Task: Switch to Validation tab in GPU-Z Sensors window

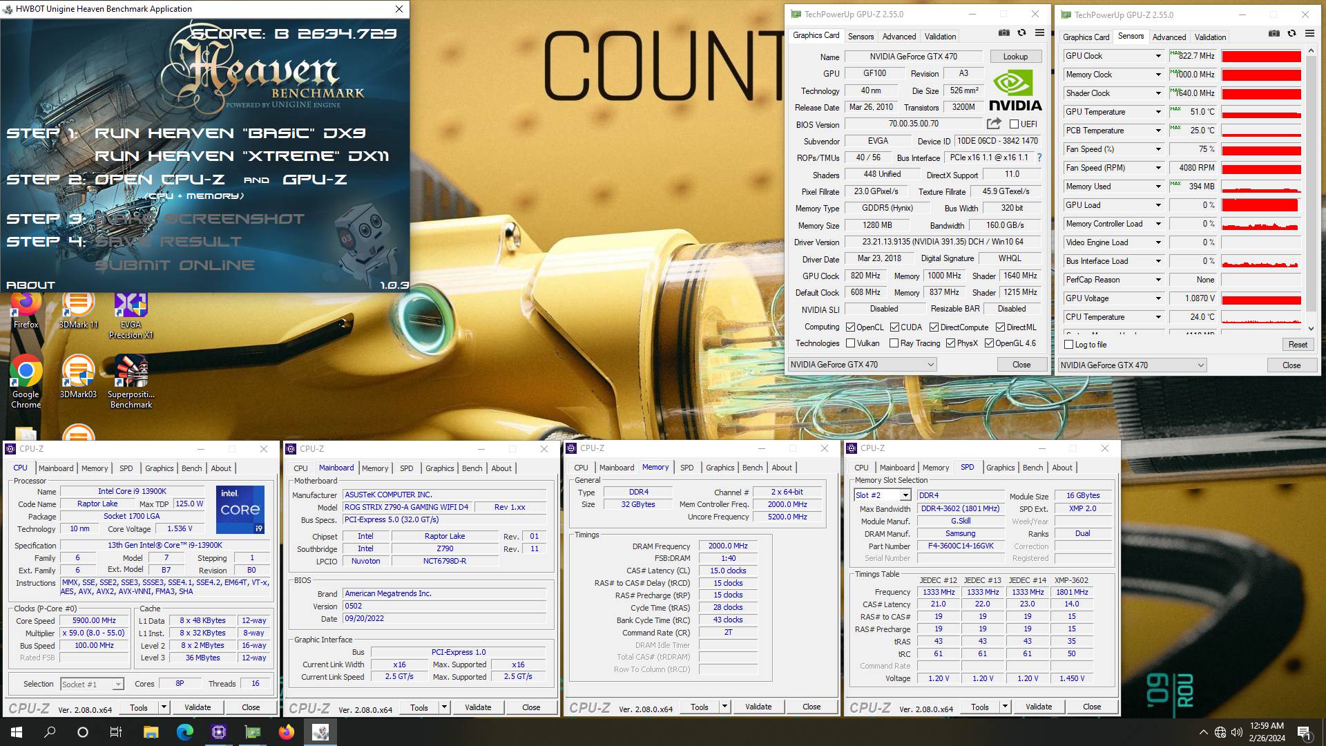Action: pyautogui.click(x=1210, y=37)
